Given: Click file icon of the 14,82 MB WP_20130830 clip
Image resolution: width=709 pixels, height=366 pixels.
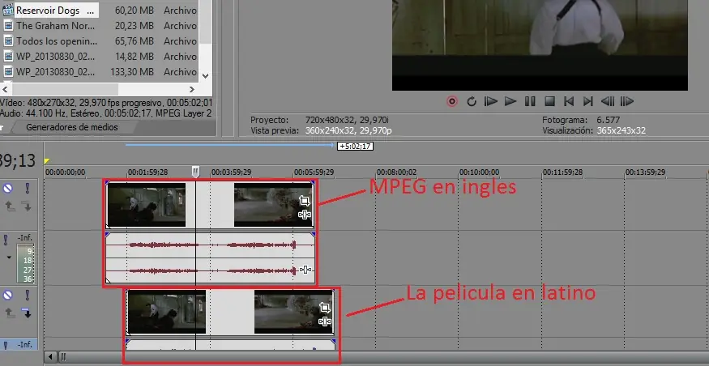Looking at the screenshot, I should coord(7,57).
